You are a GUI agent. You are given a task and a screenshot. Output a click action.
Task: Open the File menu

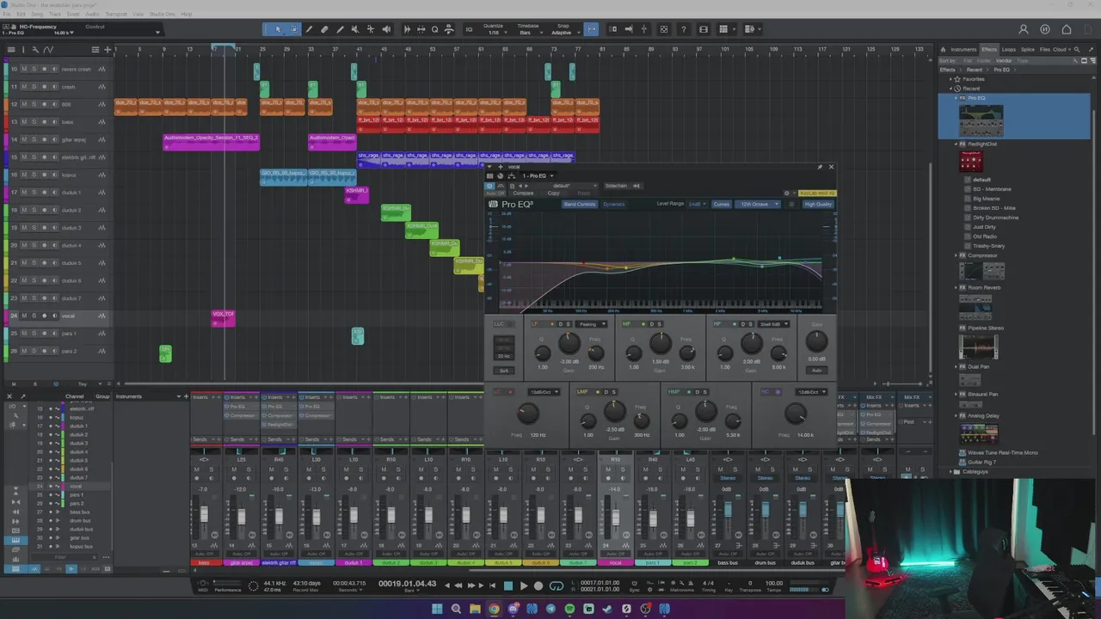pyautogui.click(x=7, y=15)
